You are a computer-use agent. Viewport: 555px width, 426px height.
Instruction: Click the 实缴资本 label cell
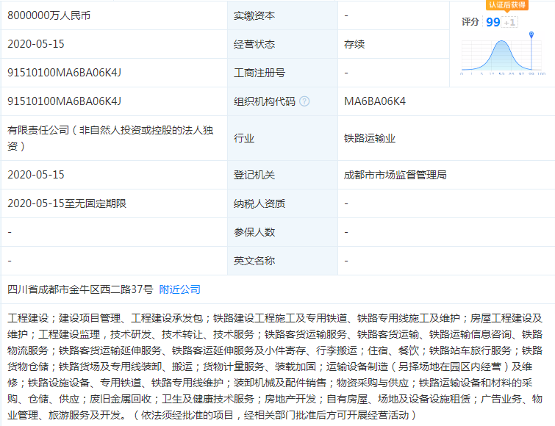pos(254,15)
